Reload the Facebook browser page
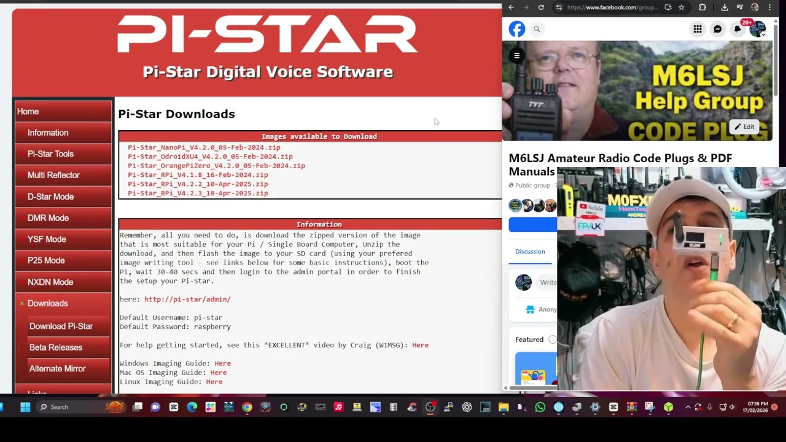786x442 pixels. click(x=541, y=7)
